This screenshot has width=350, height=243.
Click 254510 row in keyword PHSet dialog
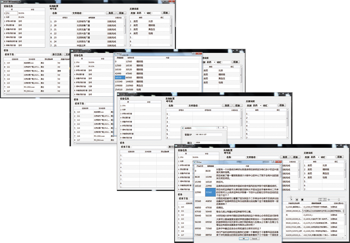[157, 90]
